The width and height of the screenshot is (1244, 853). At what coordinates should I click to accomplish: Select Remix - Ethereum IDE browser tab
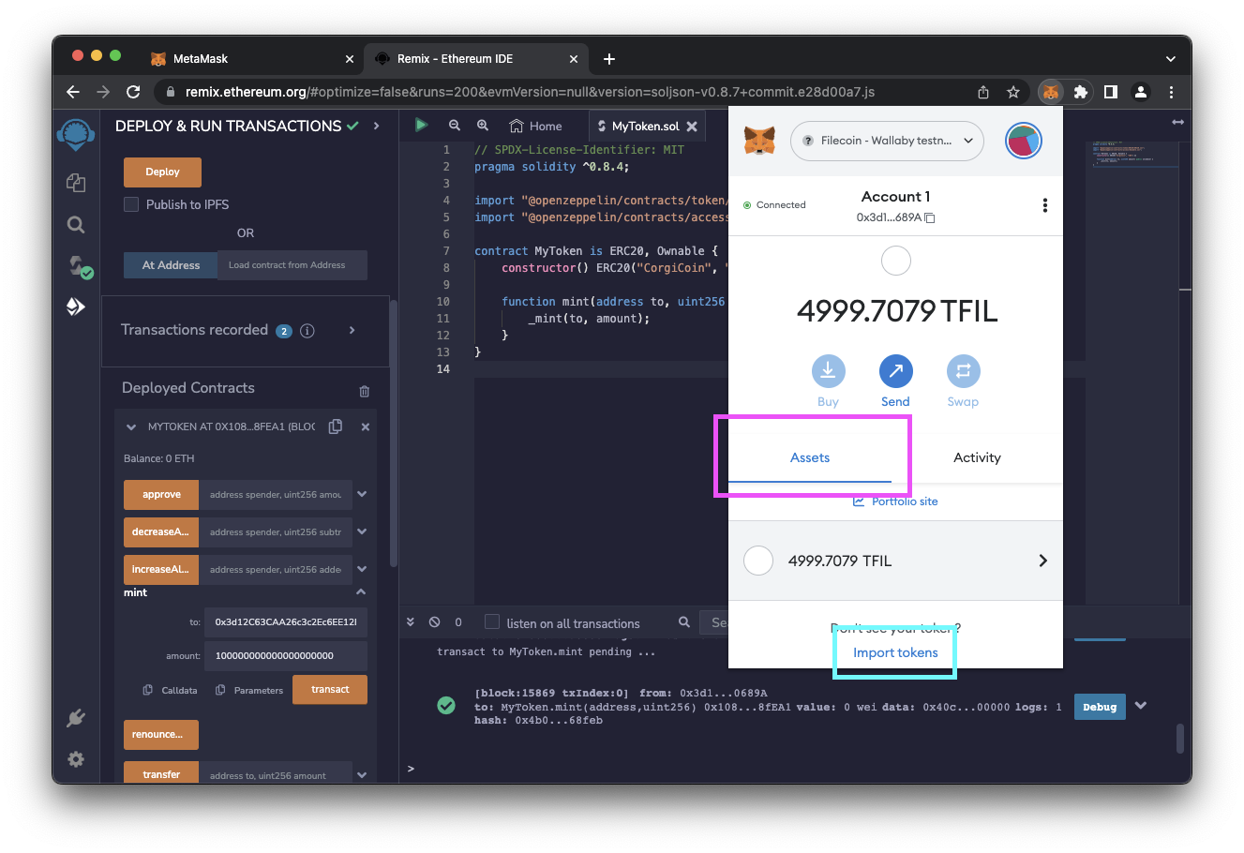pyautogui.click(x=474, y=58)
